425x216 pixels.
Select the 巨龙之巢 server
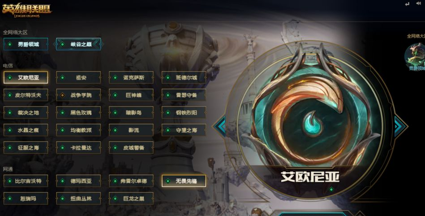(x=131, y=199)
